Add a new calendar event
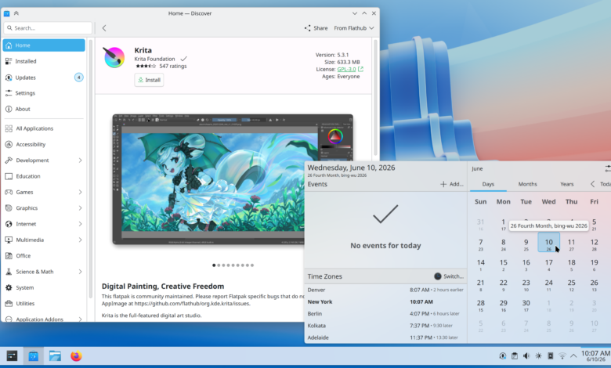The height and width of the screenshot is (368, 611). [452, 184]
